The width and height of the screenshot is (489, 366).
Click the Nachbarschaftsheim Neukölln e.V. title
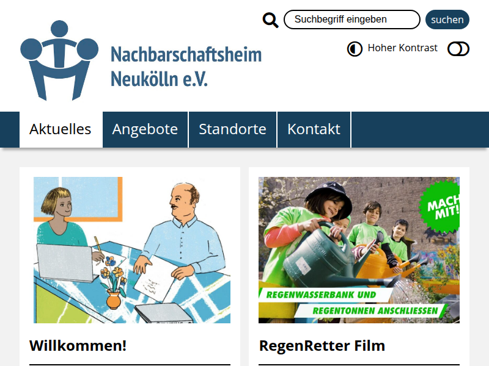pos(186,66)
